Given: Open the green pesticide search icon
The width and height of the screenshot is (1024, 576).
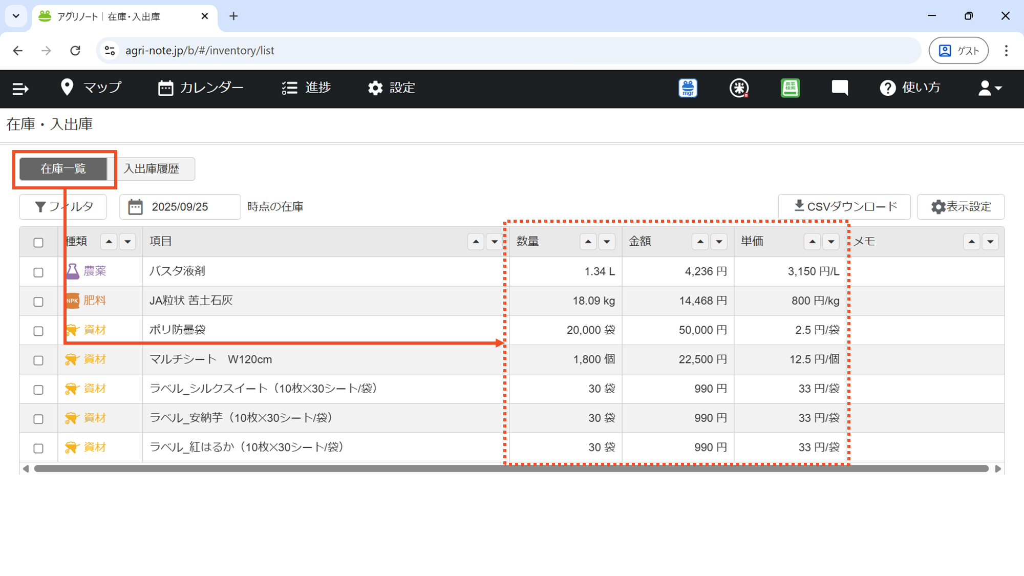Looking at the screenshot, I should (x=790, y=88).
